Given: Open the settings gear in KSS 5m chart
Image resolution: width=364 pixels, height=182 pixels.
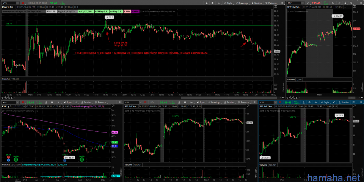Looking at the screenshot, I should pyautogui.click(x=185, y=102).
